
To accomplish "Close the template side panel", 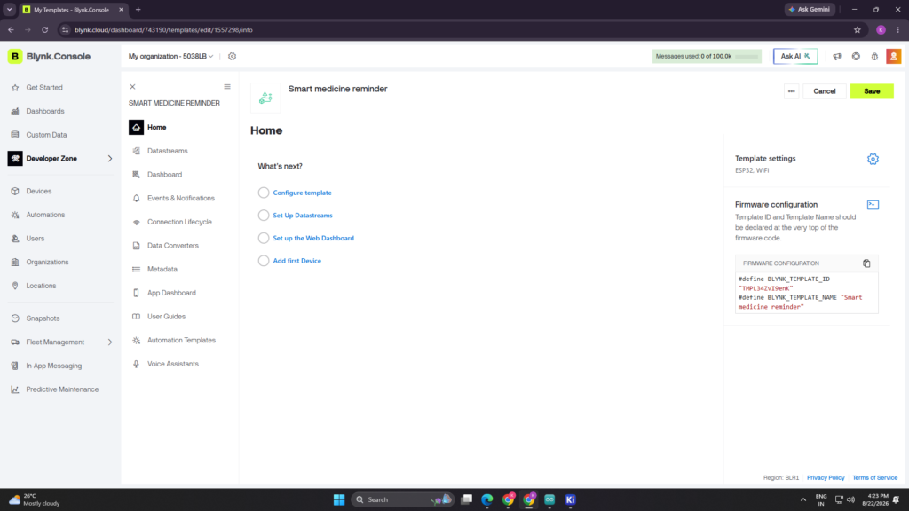I will [x=133, y=87].
